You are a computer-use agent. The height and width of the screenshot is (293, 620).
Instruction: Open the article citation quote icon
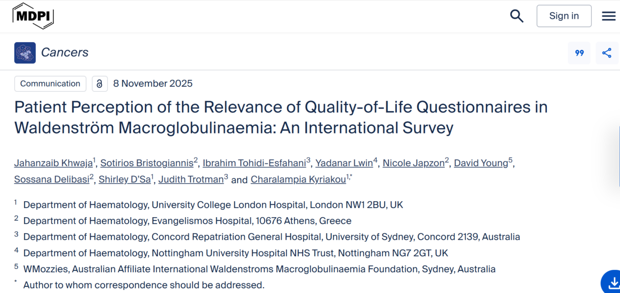(579, 53)
